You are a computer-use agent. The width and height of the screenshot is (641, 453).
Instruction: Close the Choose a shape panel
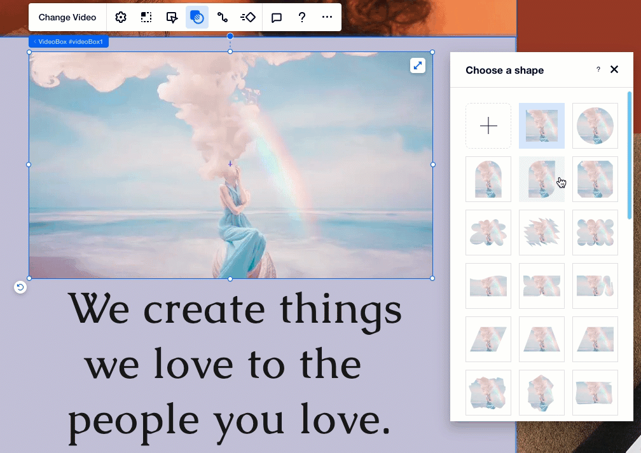point(614,70)
